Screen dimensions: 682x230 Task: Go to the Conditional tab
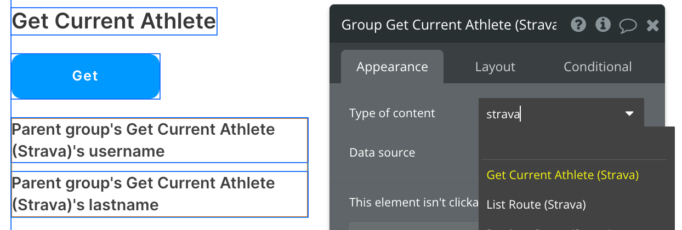tap(598, 67)
